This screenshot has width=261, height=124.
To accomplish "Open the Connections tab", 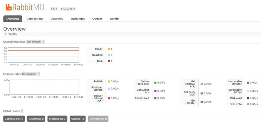I will 35,19.
